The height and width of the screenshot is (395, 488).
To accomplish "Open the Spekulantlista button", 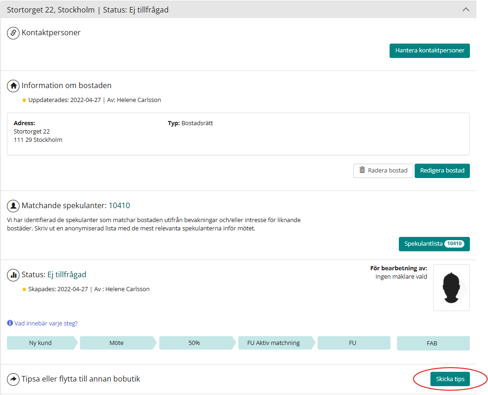I will 423,244.
